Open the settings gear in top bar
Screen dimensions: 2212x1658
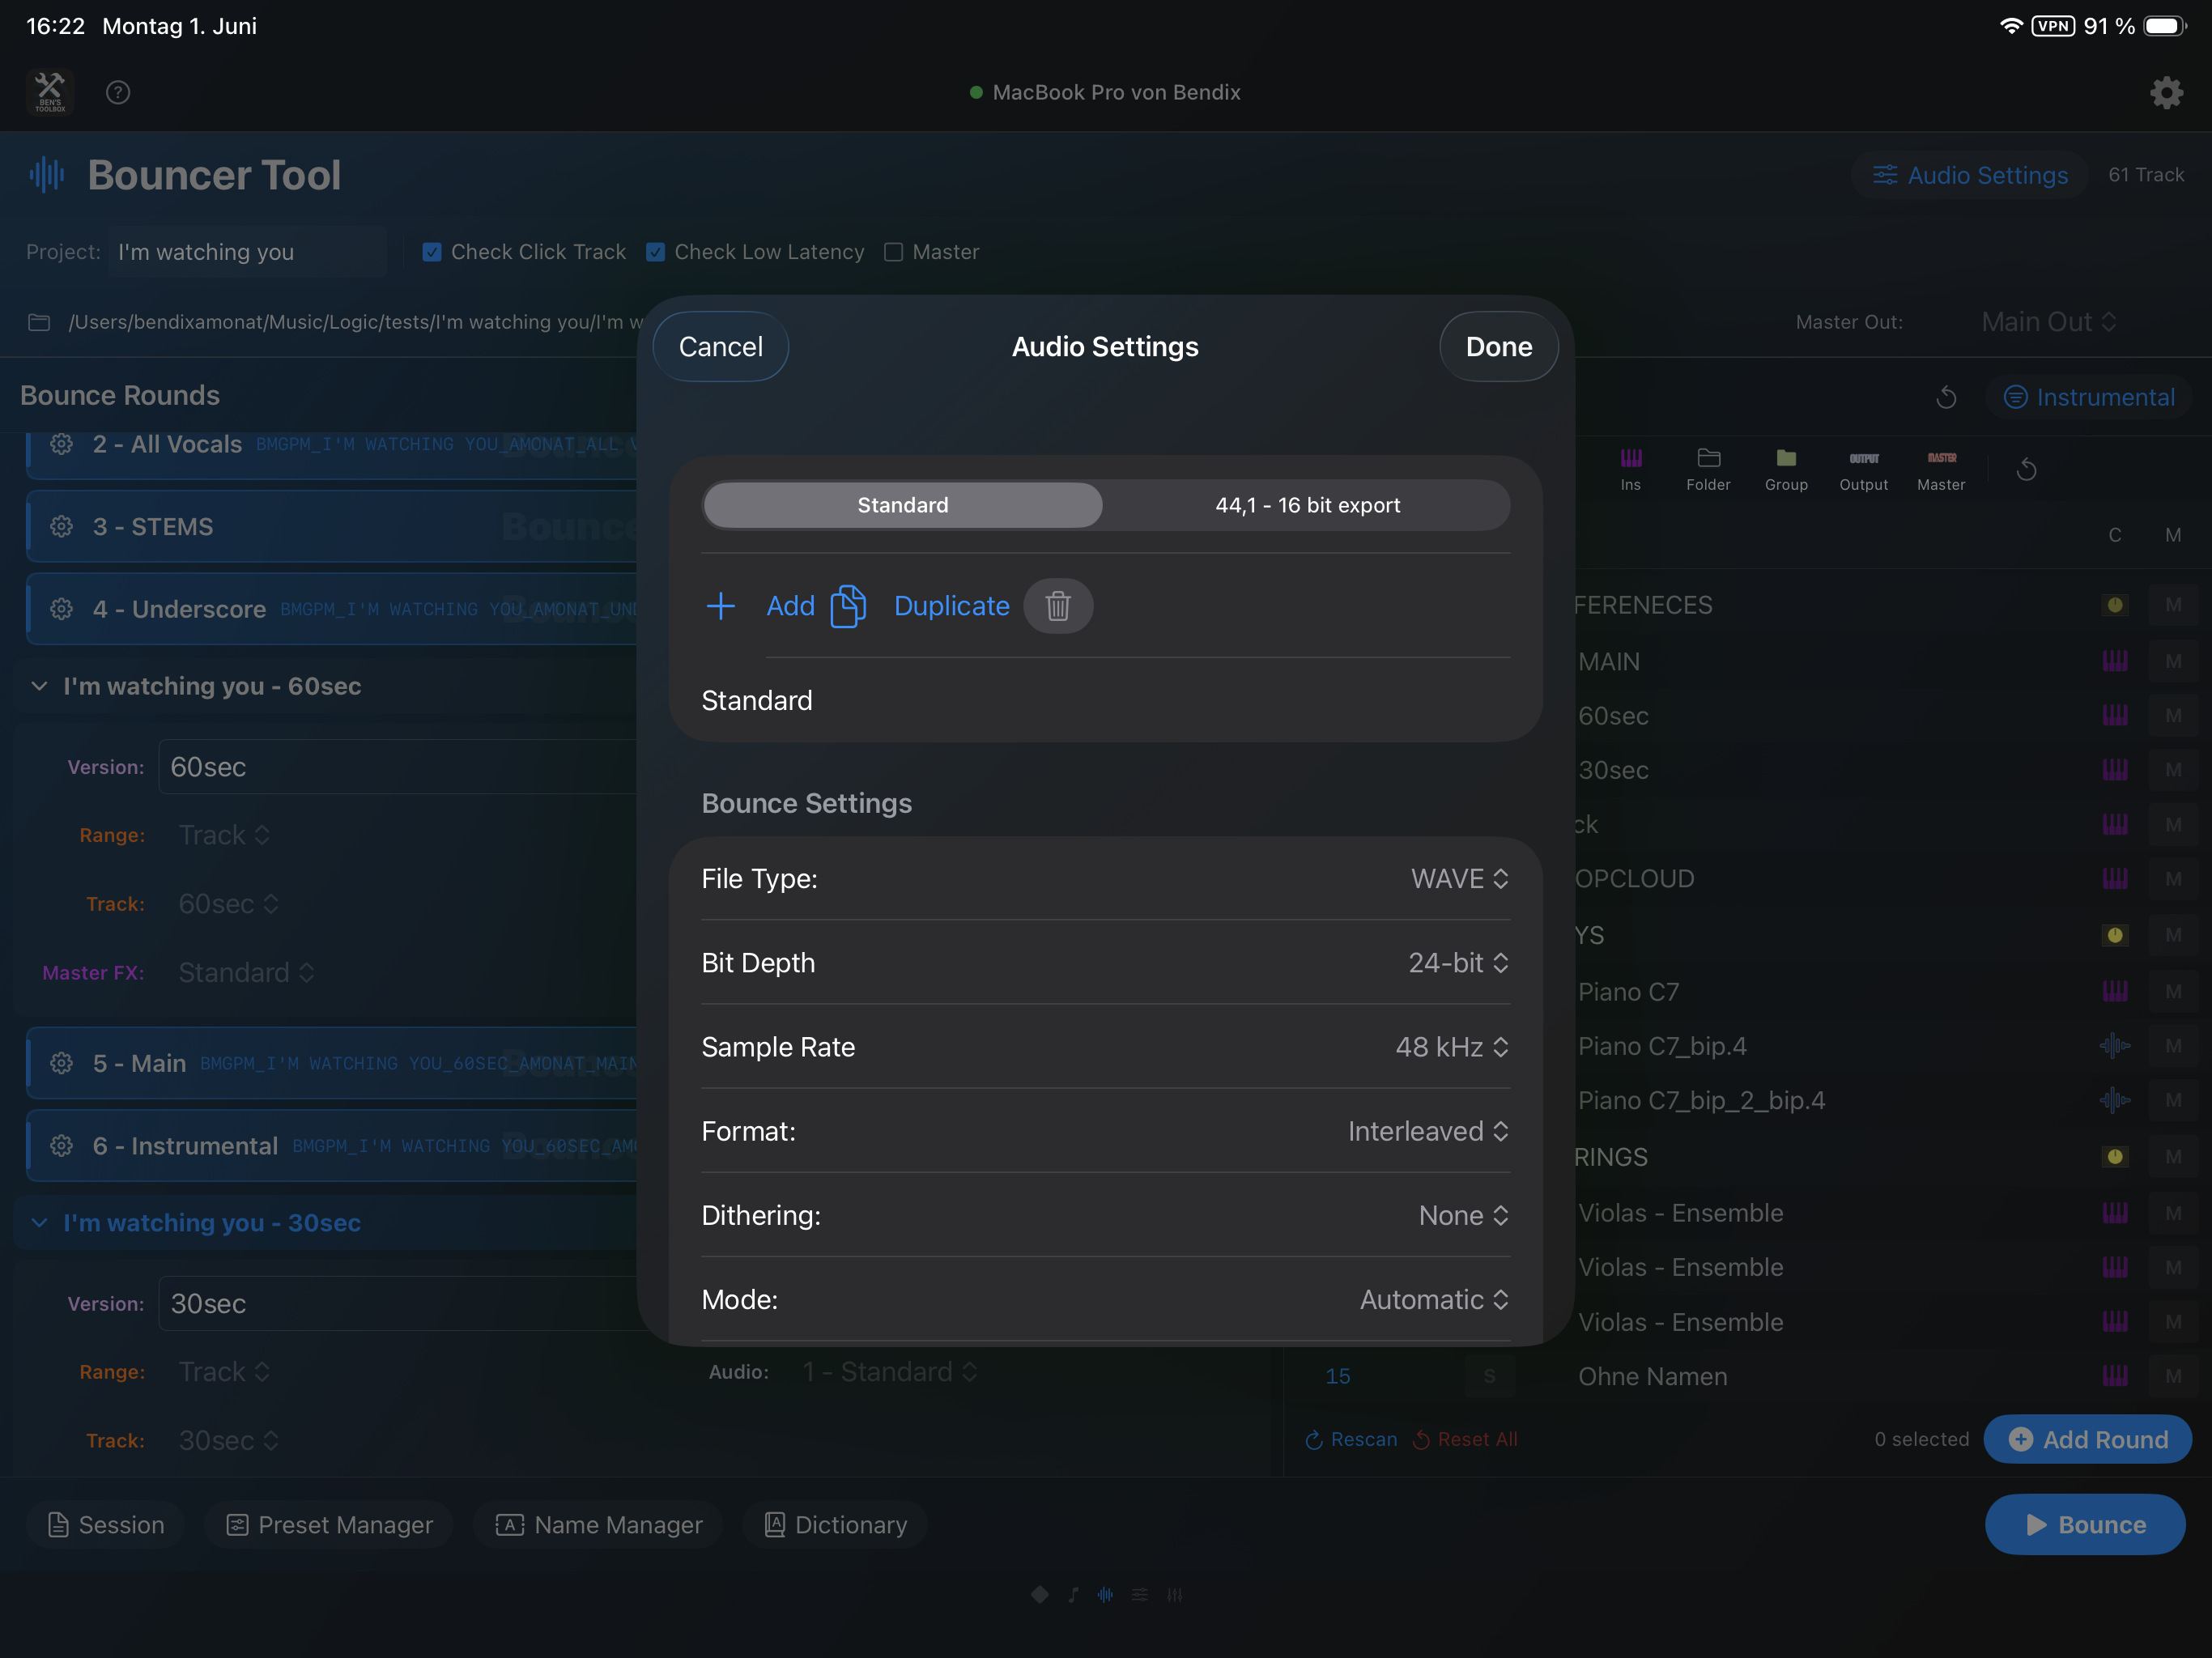[x=2166, y=92]
